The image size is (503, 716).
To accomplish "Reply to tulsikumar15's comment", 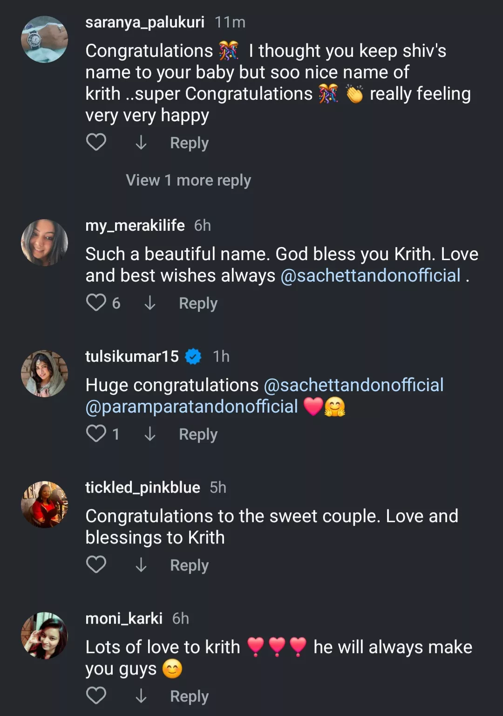I will (198, 434).
